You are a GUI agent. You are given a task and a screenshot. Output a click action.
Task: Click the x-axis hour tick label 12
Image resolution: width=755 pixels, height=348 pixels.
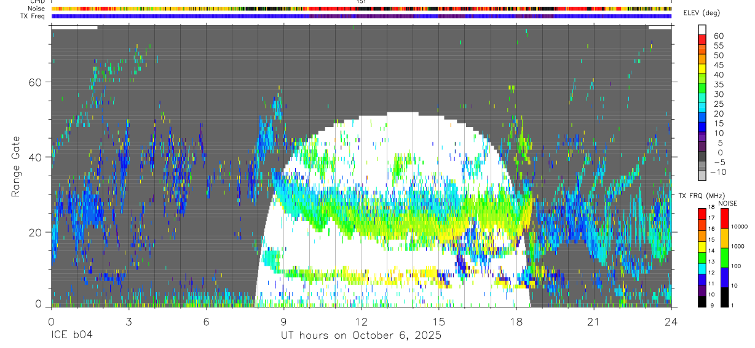pos(361,322)
